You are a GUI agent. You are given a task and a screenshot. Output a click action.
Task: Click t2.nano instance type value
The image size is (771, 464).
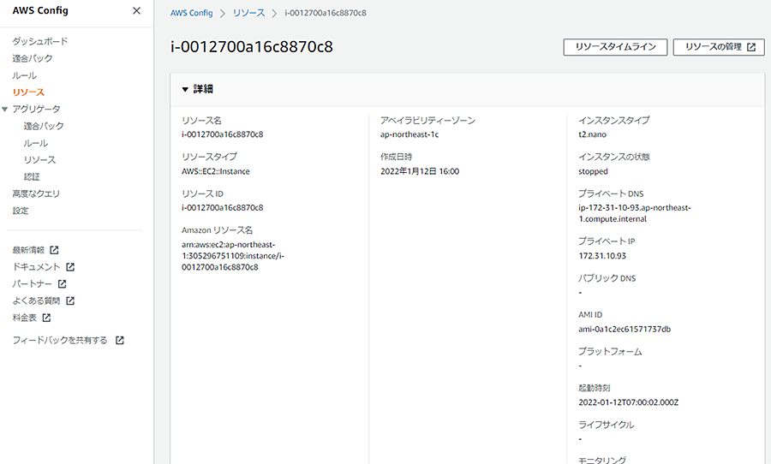593,134
